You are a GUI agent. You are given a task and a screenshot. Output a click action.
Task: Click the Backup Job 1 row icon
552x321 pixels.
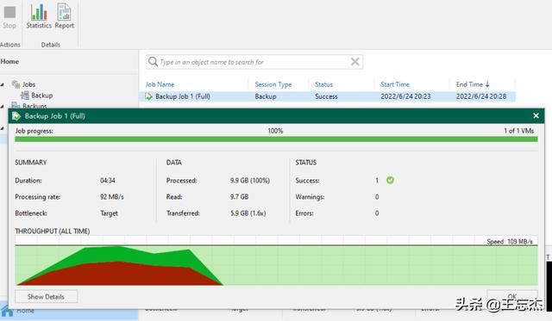[x=148, y=96]
